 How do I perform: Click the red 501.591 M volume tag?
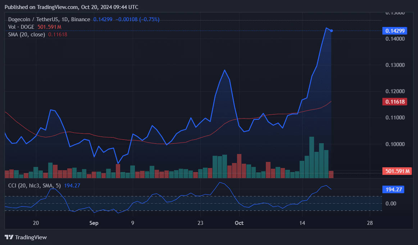397,171
